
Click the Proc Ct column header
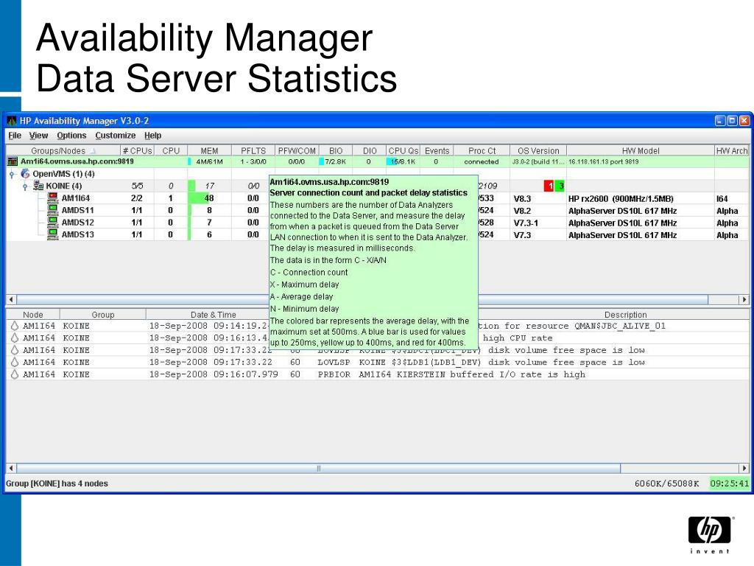[482, 150]
